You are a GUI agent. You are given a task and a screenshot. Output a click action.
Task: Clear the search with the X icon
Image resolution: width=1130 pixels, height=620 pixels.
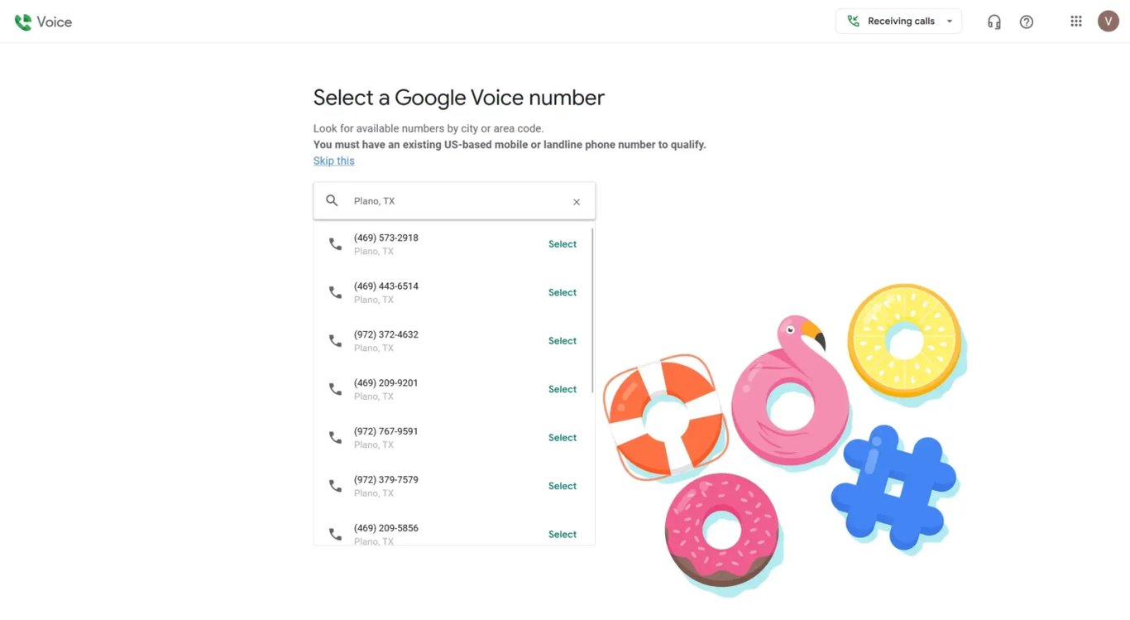tap(577, 202)
